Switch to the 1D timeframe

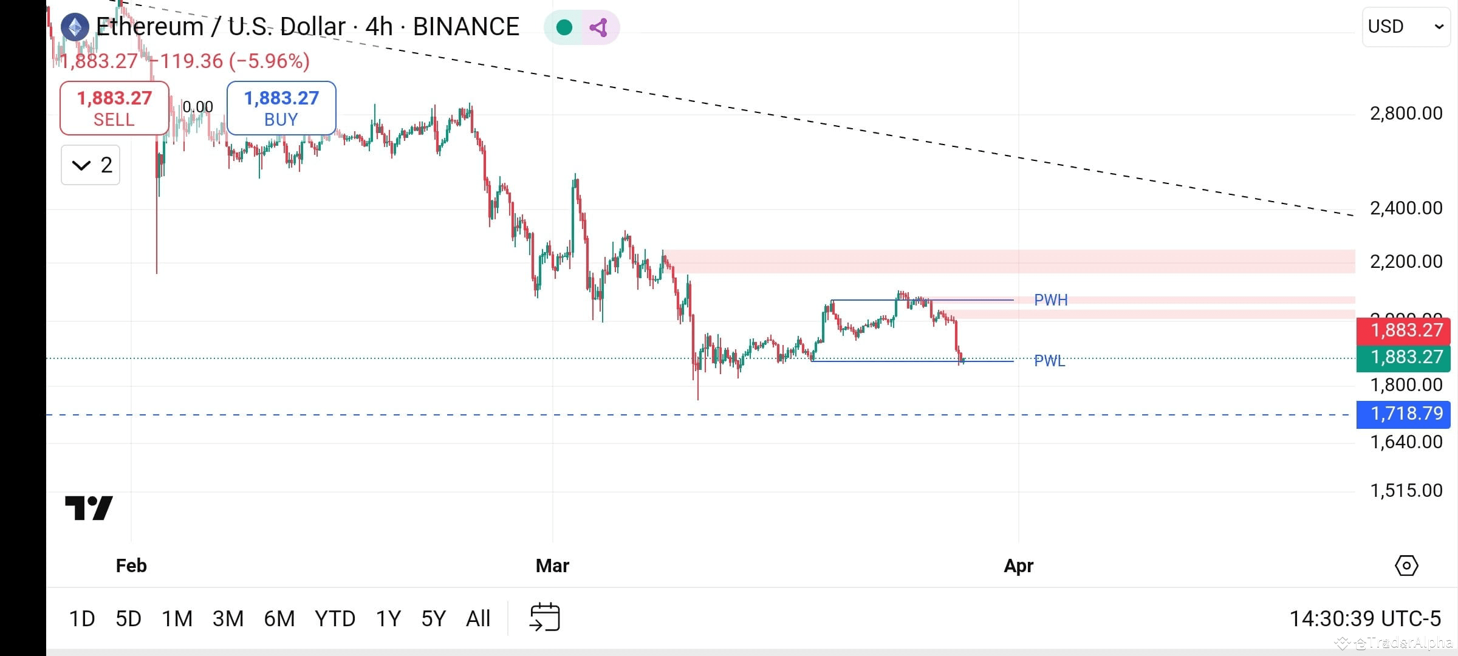tap(83, 618)
